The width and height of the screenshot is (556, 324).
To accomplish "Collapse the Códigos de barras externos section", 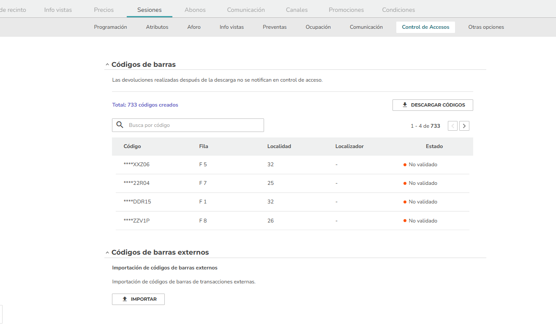I will coord(107,253).
